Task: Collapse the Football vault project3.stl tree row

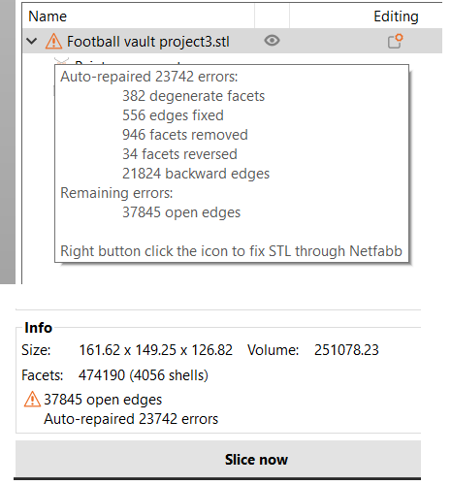Action: (x=32, y=42)
